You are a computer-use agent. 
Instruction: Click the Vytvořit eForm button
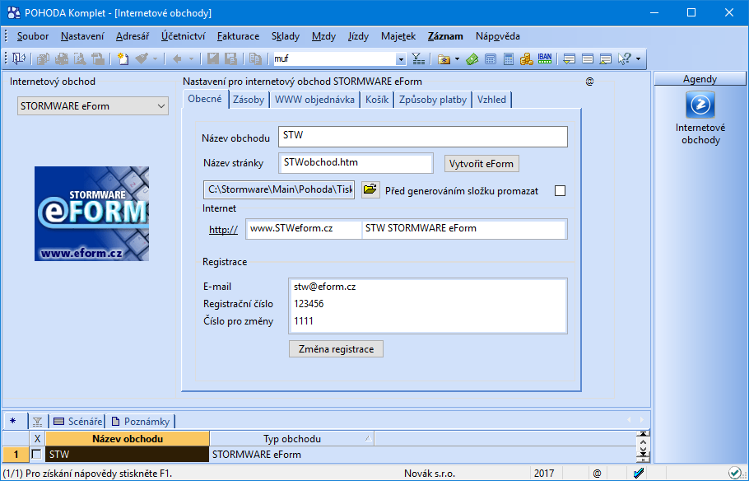click(x=481, y=164)
